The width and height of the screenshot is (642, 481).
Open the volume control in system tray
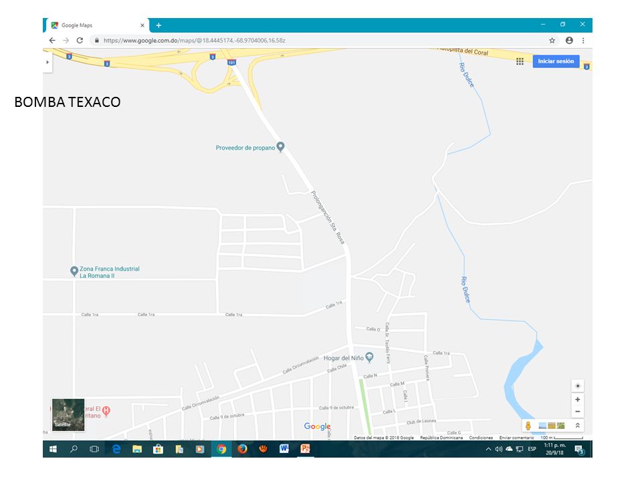coord(498,449)
